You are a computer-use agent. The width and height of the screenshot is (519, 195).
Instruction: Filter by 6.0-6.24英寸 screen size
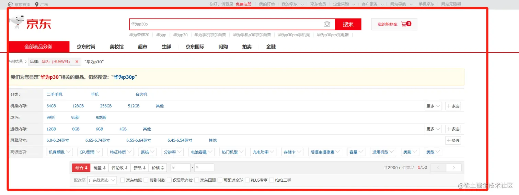(58, 140)
